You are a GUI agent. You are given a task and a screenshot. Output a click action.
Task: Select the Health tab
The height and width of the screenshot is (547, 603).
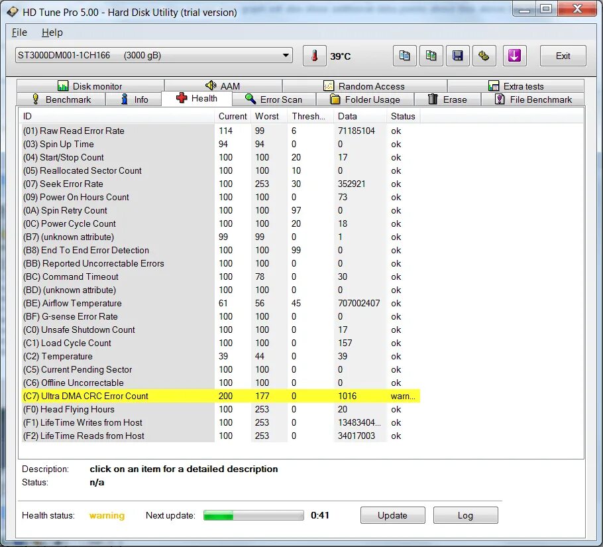click(x=197, y=99)
